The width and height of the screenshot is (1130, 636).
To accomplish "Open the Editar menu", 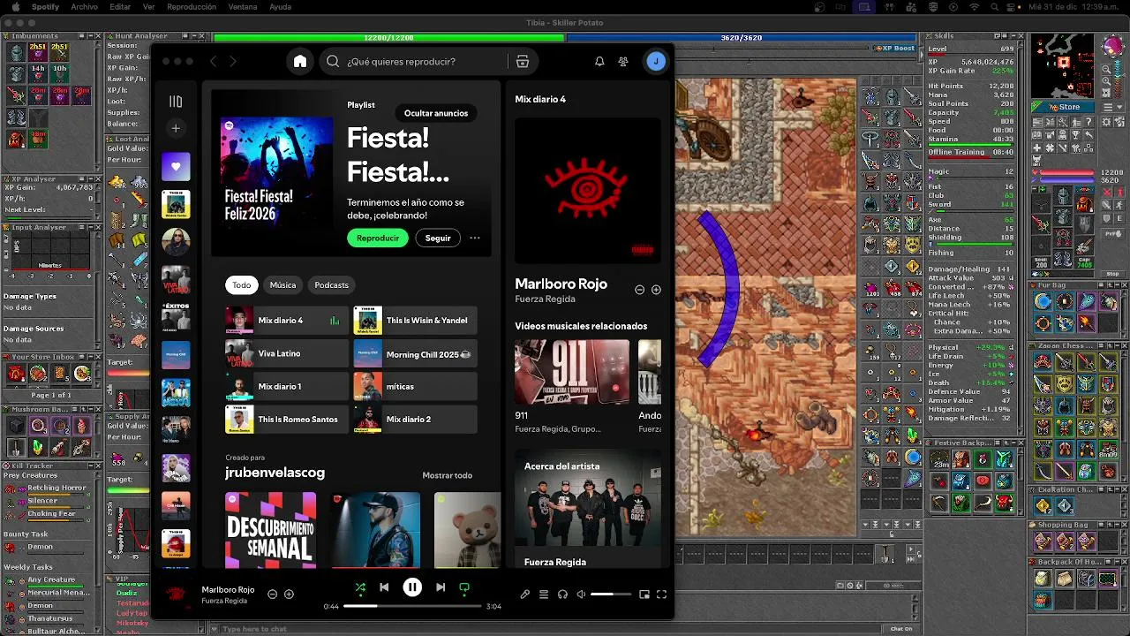I will (120, 7).
